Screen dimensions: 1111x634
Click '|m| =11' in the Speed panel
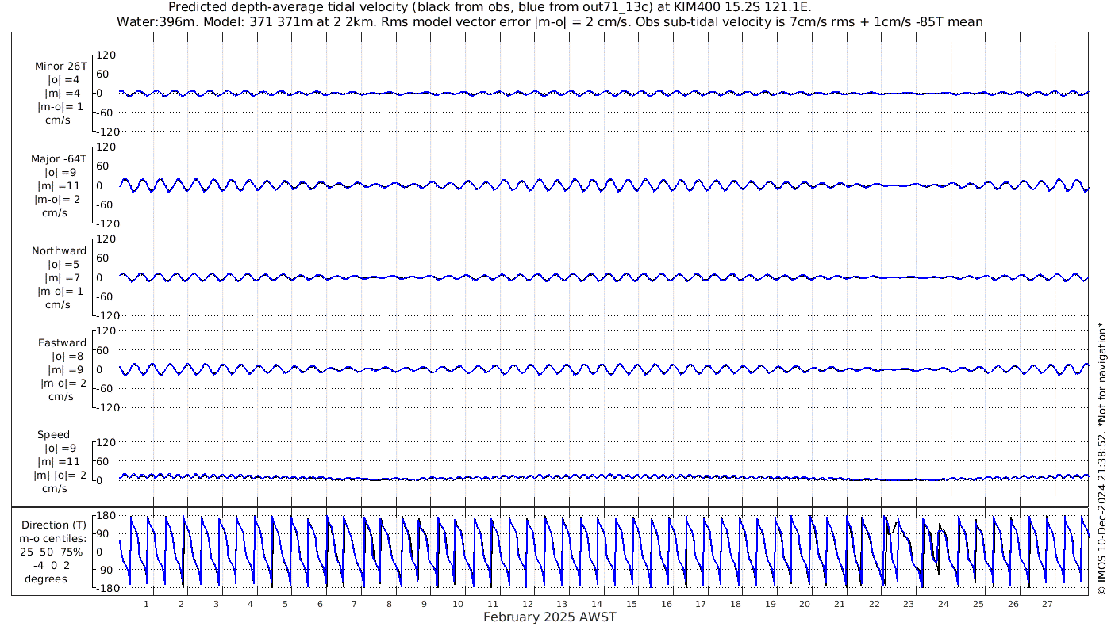click(60, 462)
